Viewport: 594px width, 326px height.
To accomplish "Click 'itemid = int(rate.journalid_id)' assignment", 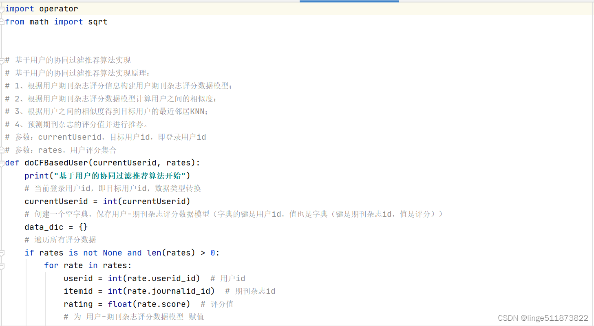I will [139, 291].
